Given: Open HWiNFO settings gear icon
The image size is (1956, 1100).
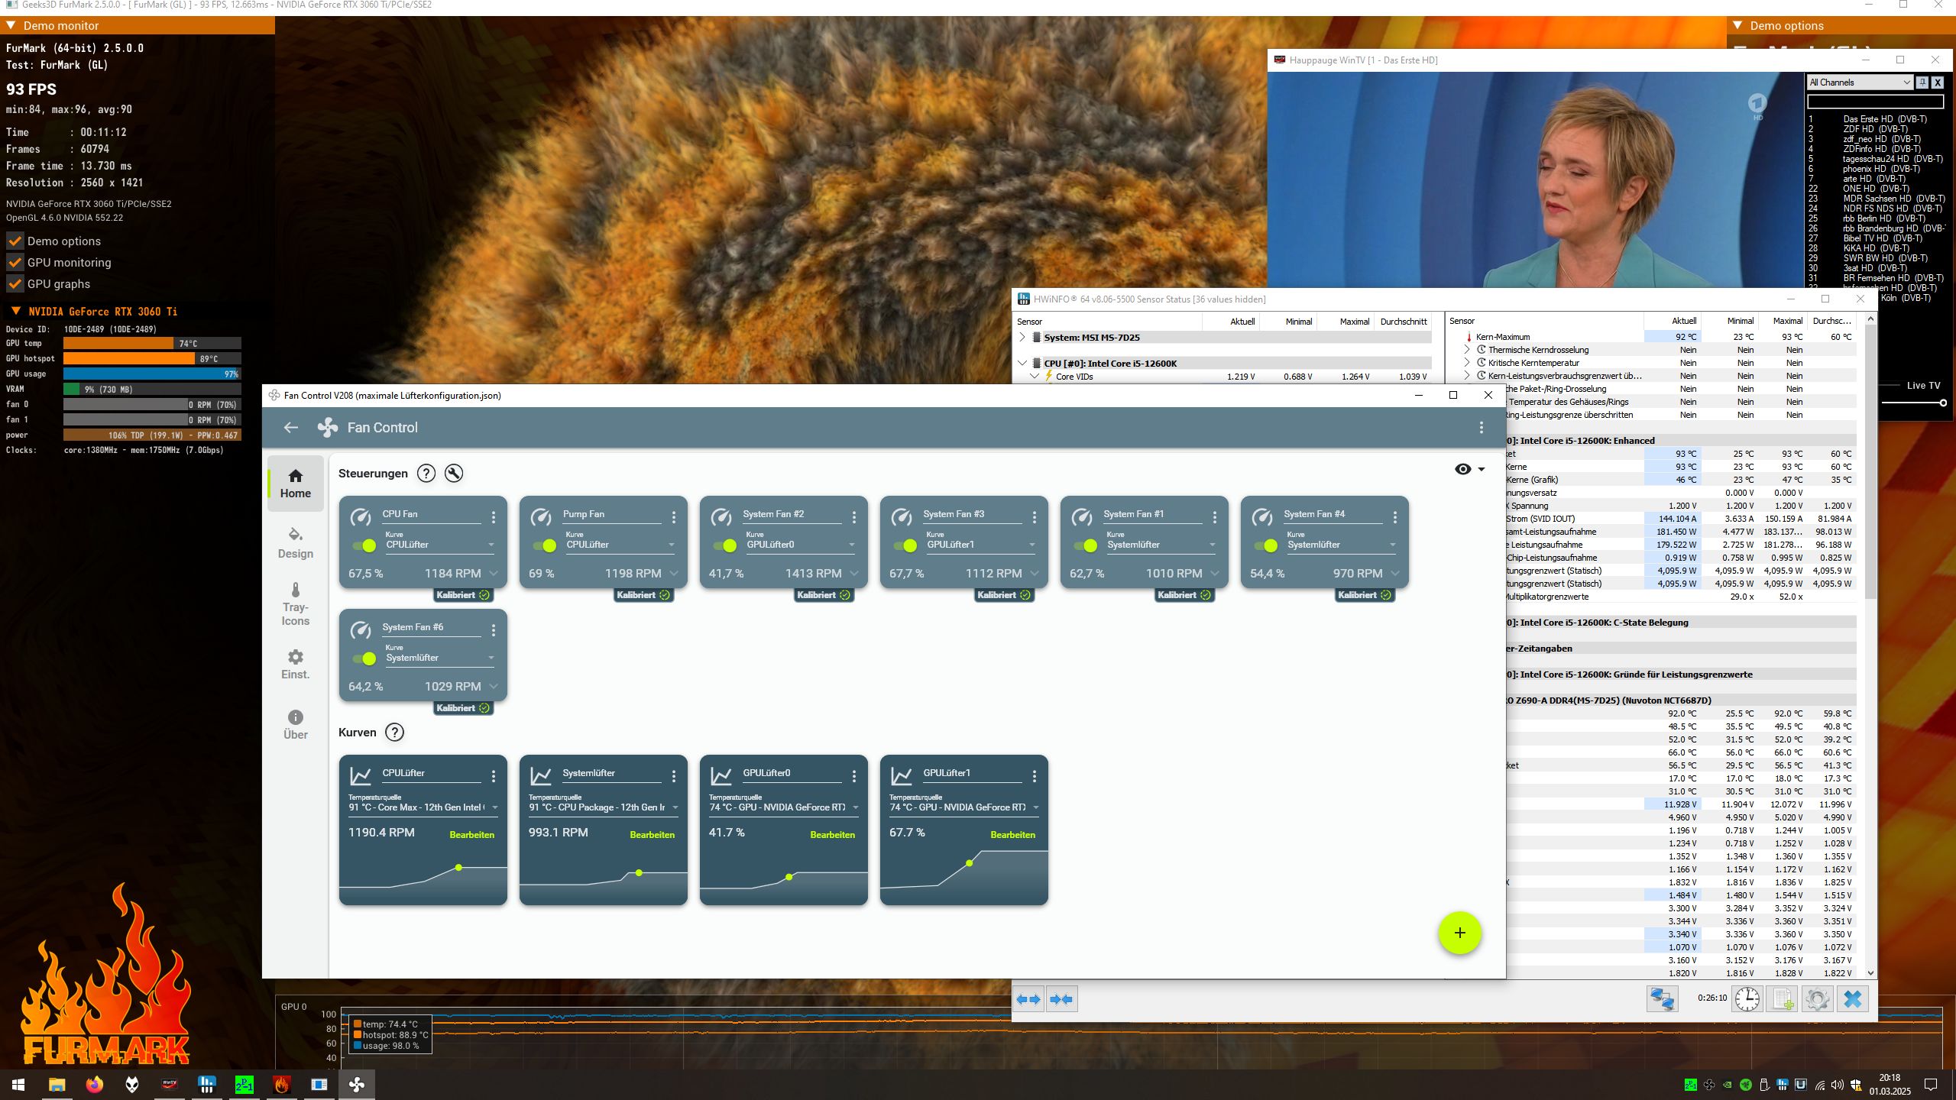Looking at the screenshot, I should 1817,998.
